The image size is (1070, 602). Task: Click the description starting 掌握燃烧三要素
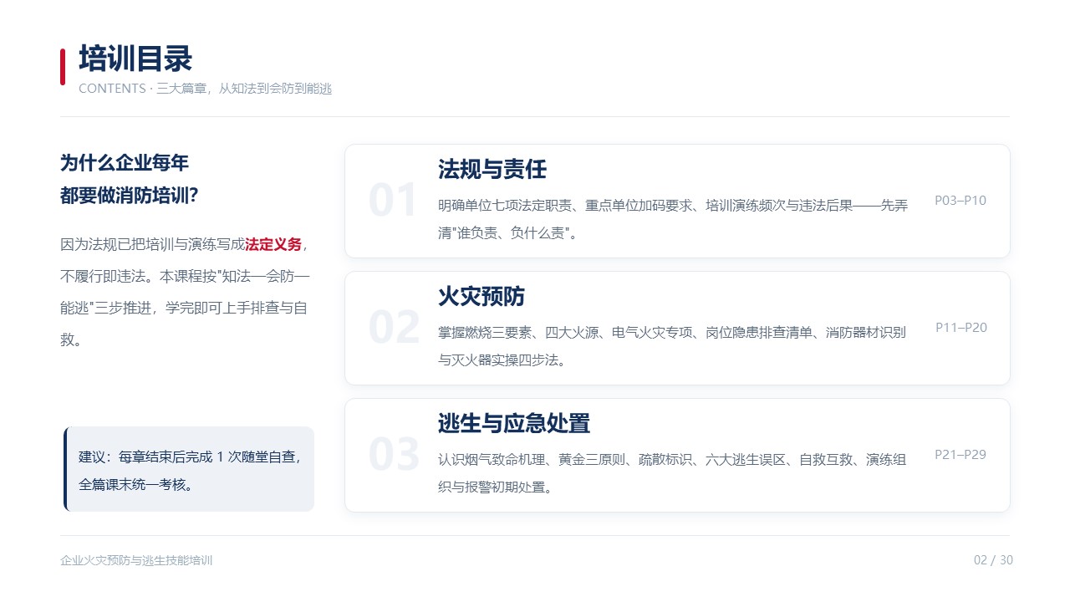(x=672, y=346)
